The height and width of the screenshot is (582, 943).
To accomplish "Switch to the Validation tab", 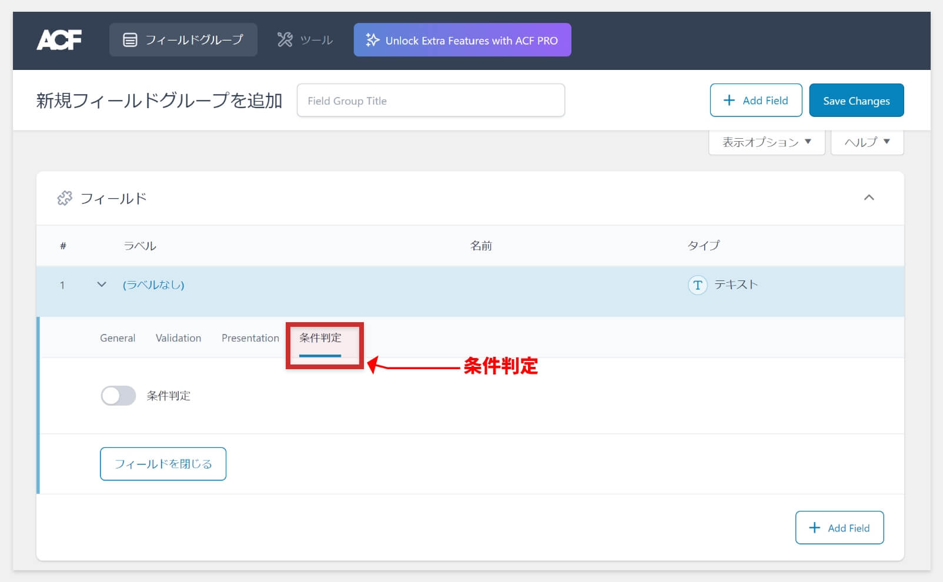I will pyautogui.click(x=178, y=338).
